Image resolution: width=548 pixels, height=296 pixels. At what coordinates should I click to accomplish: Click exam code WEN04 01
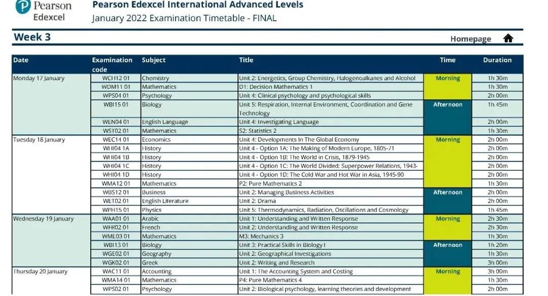pyautogui.click(x=116, y=122)
